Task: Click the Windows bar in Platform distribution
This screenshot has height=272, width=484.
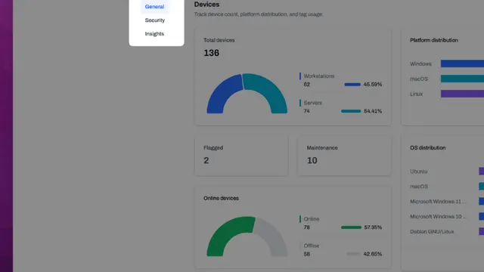Action: tap(462, 63)
